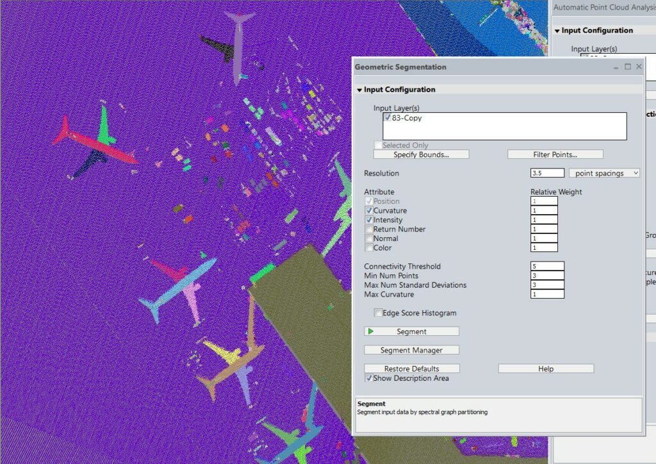Click the Resolution value field
The height and width of the screenshot is (464, 656).
click(x=546, y=172)
